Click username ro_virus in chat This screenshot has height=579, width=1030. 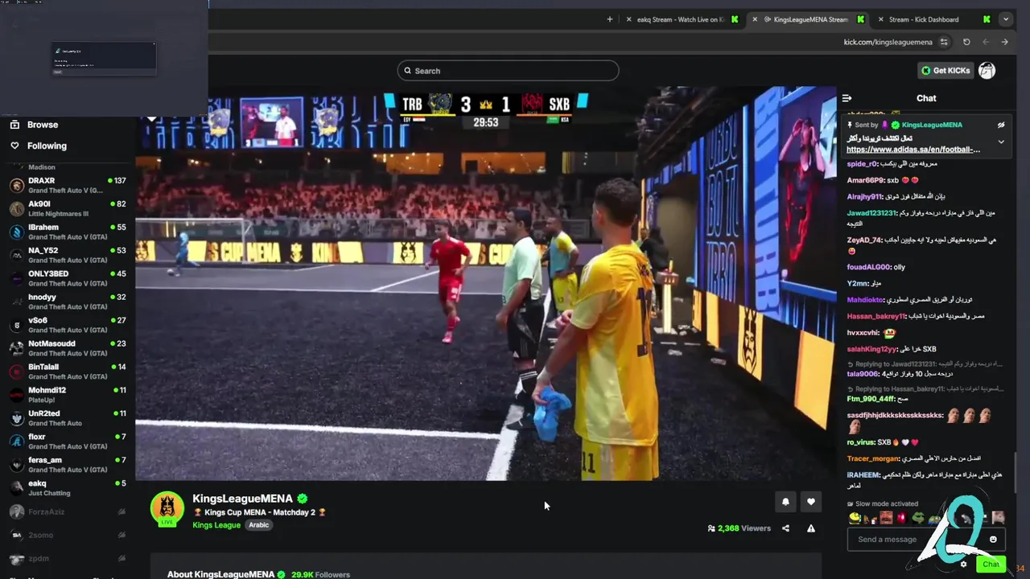(860, 442)
